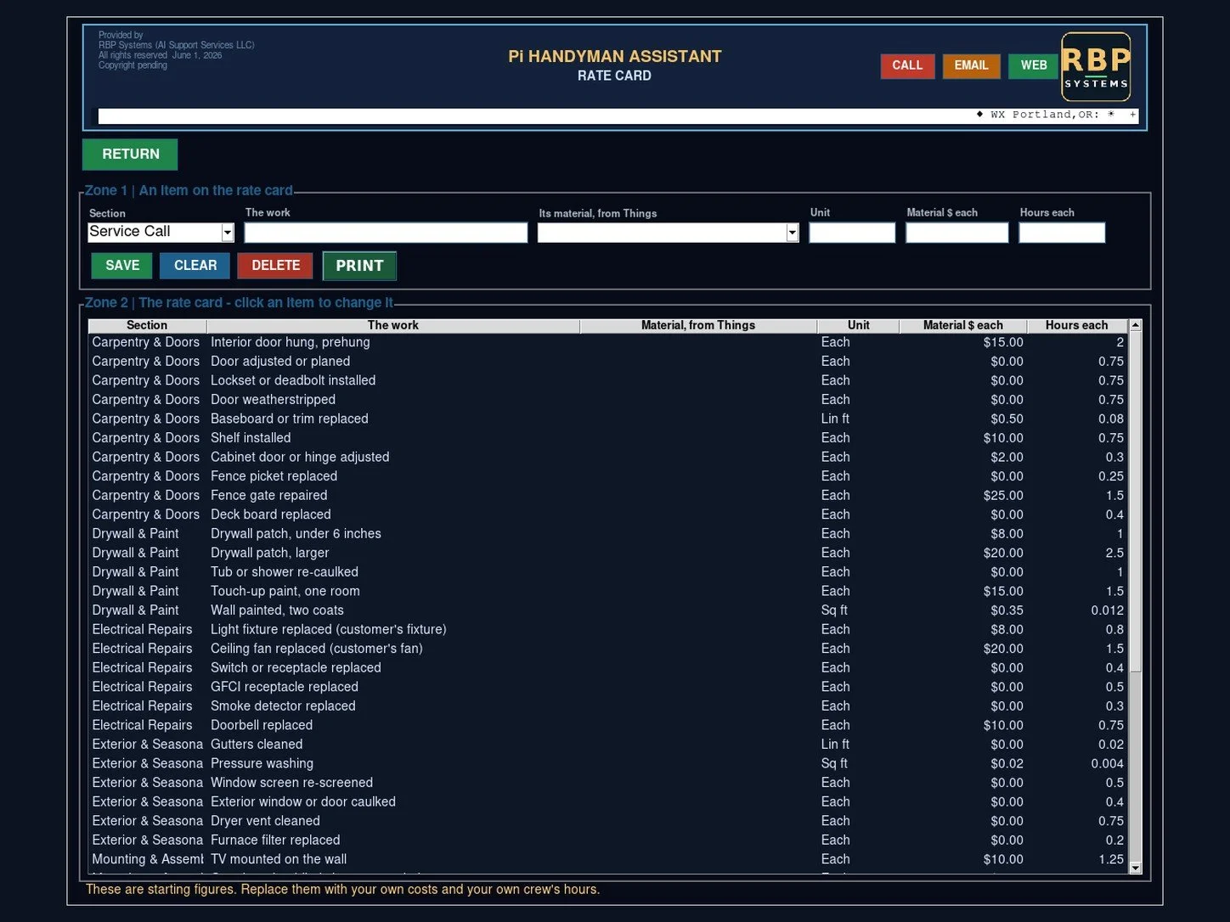Click the scroll down arrow of rate table
The image size is (1230, 922).
(1135, 868)
